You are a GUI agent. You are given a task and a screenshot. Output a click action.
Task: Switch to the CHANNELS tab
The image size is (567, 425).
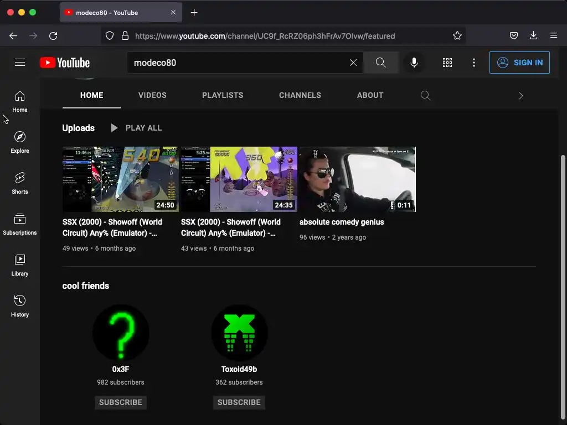(300, 95)
